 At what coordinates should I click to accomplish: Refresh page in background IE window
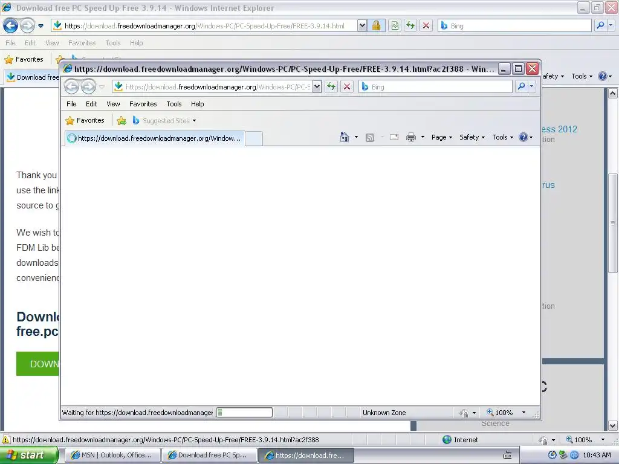[x=410, y=25]
